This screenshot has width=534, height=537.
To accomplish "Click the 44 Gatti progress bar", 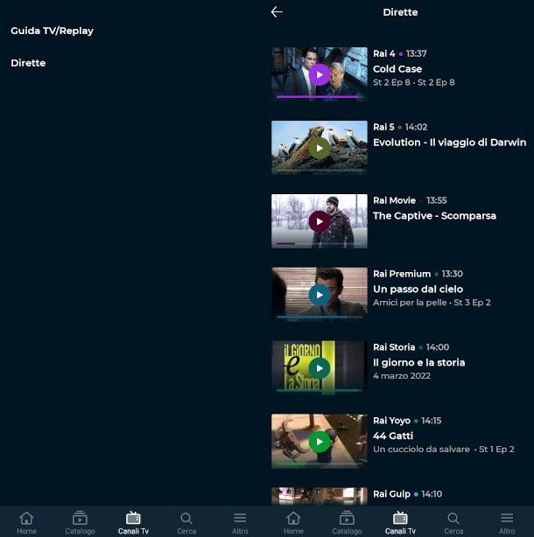I will 320,464.
